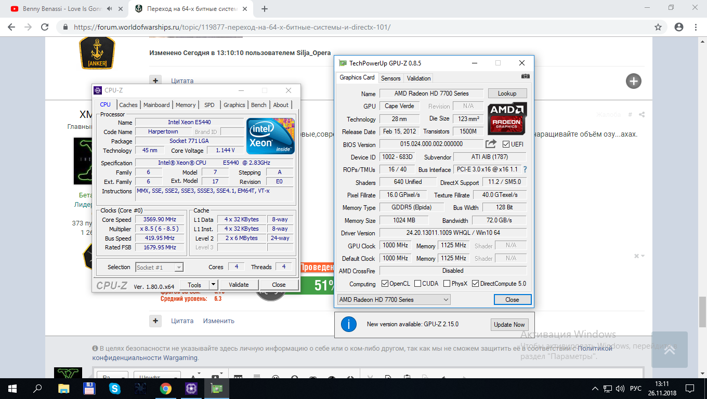The width and height of the screenshot is (707, 399).
Task: Switch to the Mainboard tab in CPU-Z
Action: pyautogui.click(x=156, y=105)
